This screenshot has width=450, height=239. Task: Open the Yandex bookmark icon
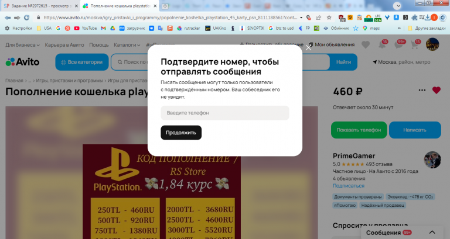coord(67,28)
